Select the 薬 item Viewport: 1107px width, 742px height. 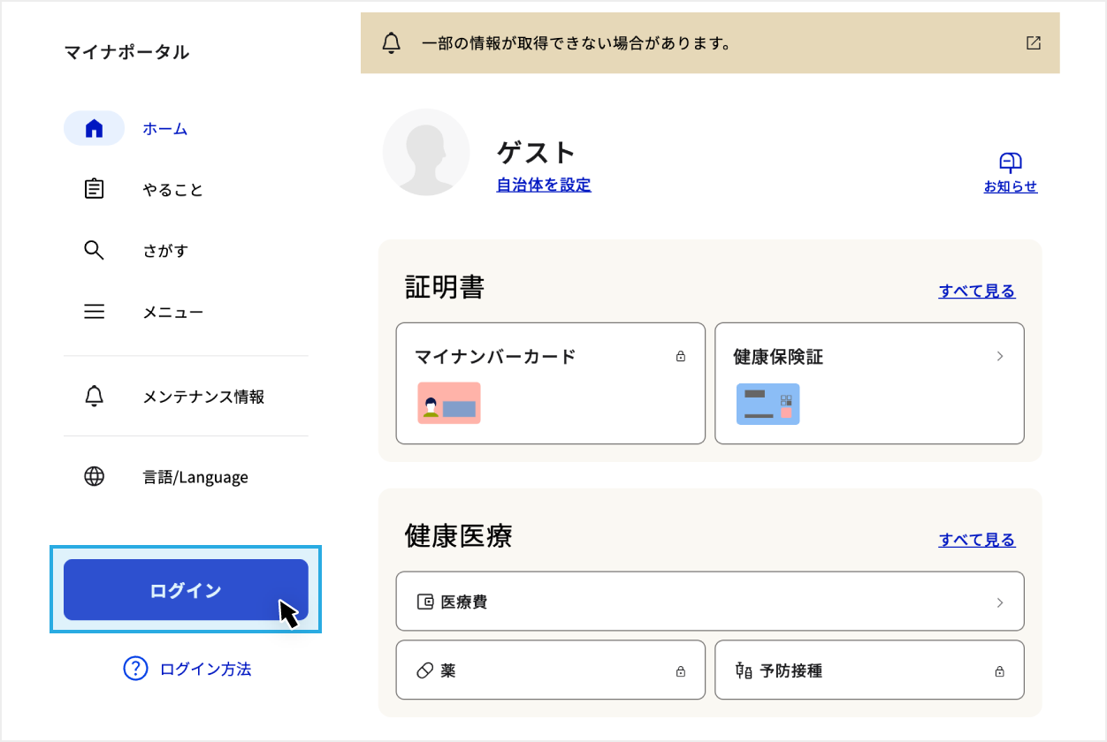[x=550, y=670]
